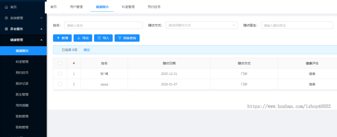Switch to the 预约挂号 tab
This screenshot has height=137, width=337.
tap(154, 7)
